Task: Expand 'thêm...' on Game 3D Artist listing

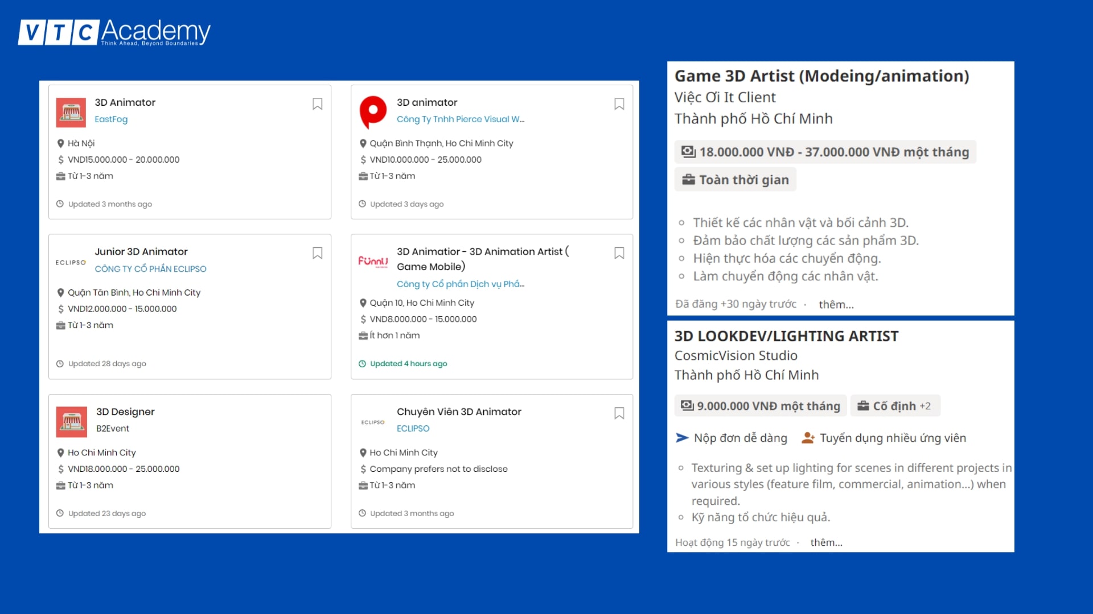Action: (836, 305)
